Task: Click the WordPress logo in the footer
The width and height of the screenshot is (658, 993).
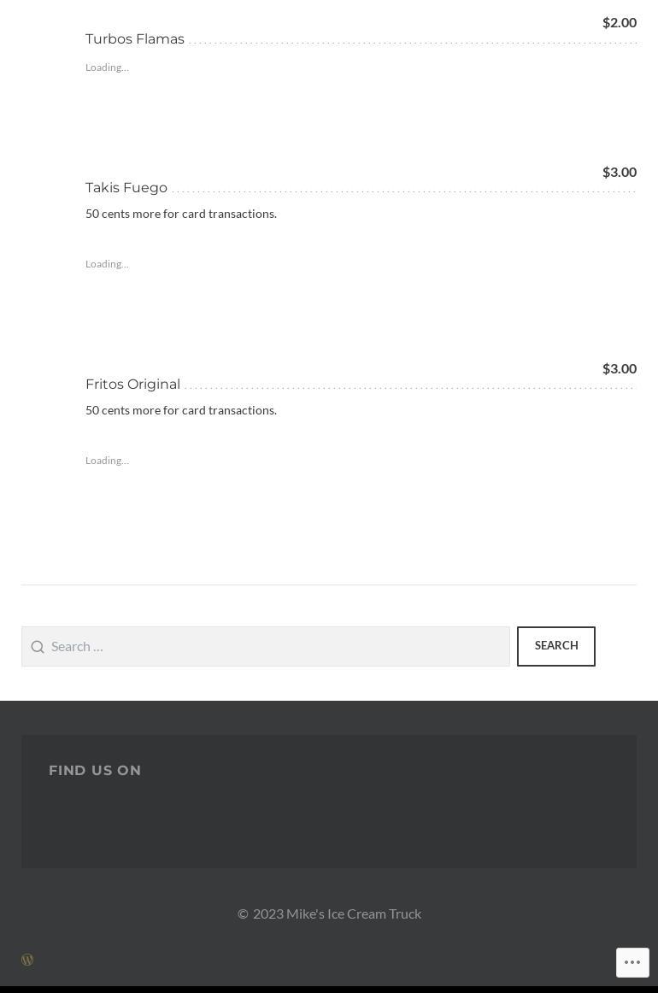Action: pos(27,960)
